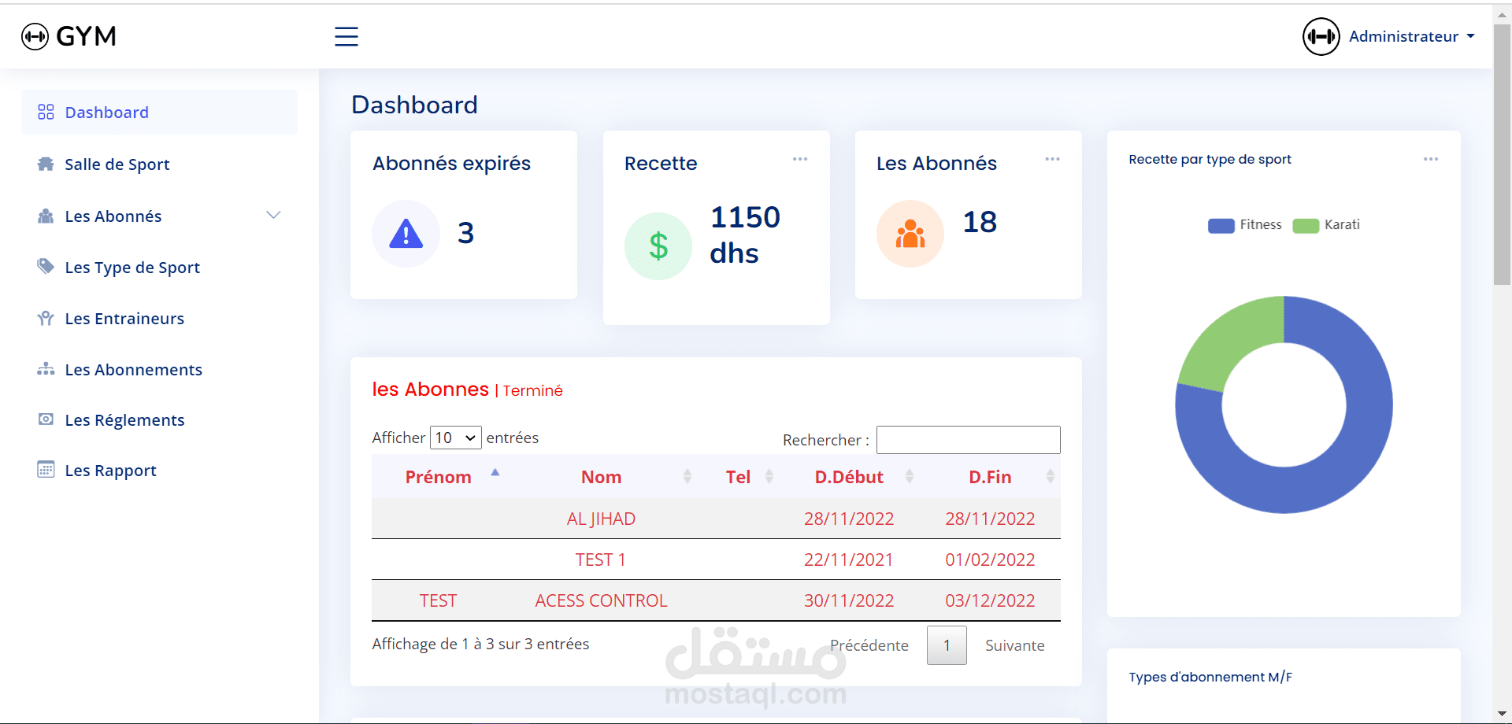The width and height of the screenshot is (1512, 724).
Task: Click the Les Abonnés people icon in sidebar
Action: 46,216
